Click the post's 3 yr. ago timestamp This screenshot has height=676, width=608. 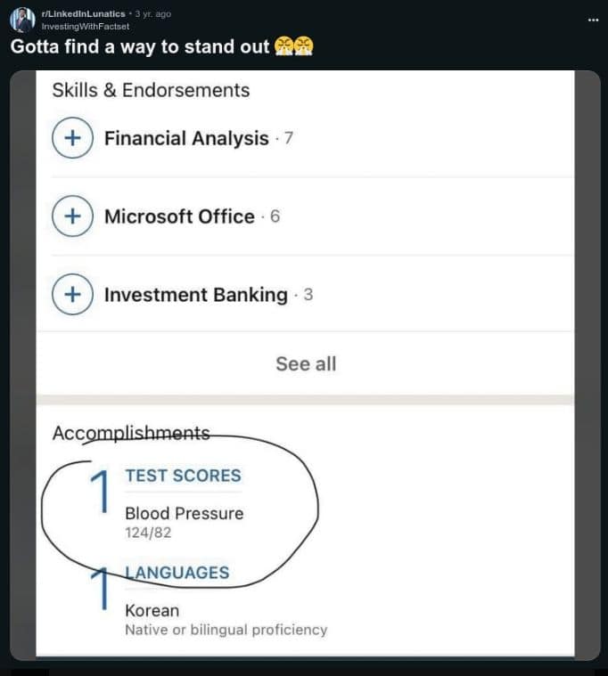click(152, 13)
